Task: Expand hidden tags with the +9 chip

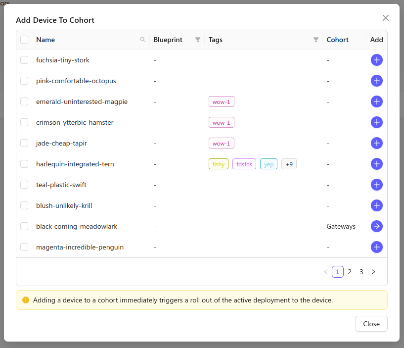Action: (x=289, y=164)
